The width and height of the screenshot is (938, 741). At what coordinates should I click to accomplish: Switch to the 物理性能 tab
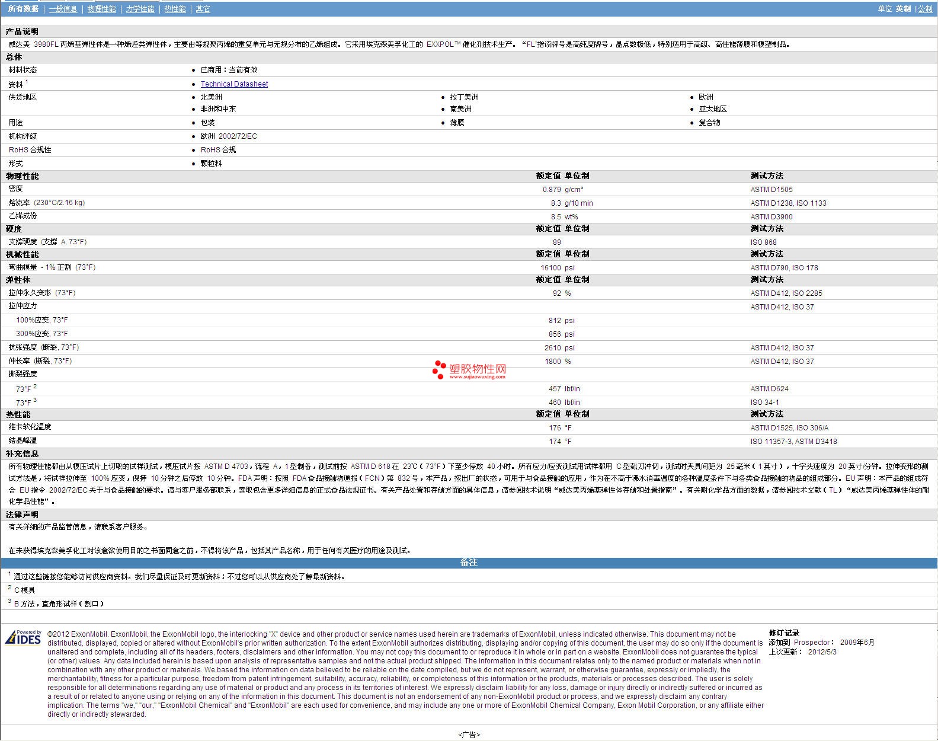(x=101, y=9)
